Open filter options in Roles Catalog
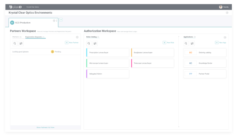 tap(95, 44)
